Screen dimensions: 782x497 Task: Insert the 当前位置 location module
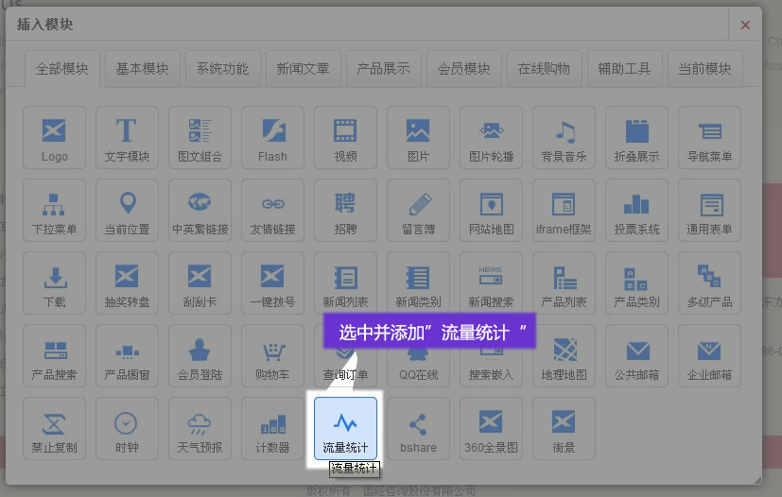pos(128,210)
